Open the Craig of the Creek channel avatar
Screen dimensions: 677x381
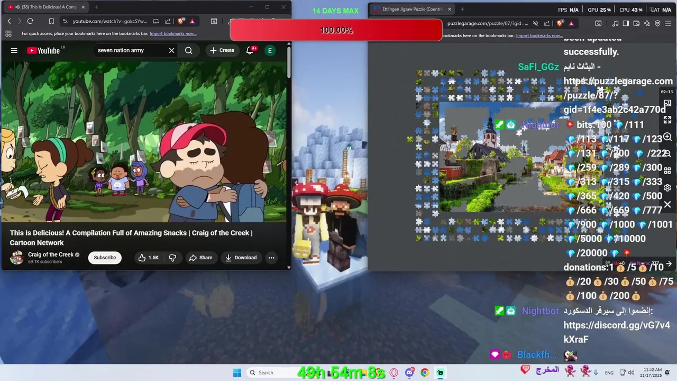(x=17, y=258)
